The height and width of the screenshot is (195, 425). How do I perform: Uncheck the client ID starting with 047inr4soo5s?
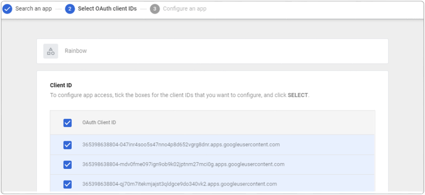[x=67, y=145]
